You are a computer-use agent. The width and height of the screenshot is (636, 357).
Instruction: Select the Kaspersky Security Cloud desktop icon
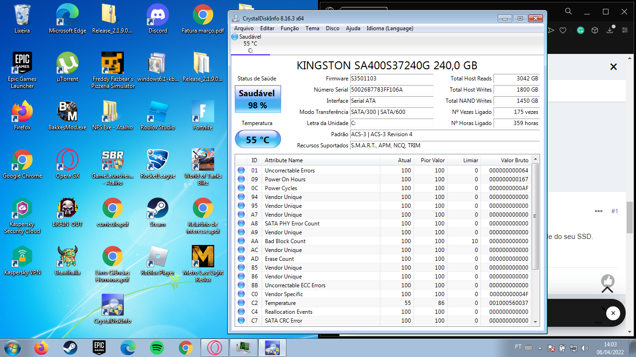(22, 215)
